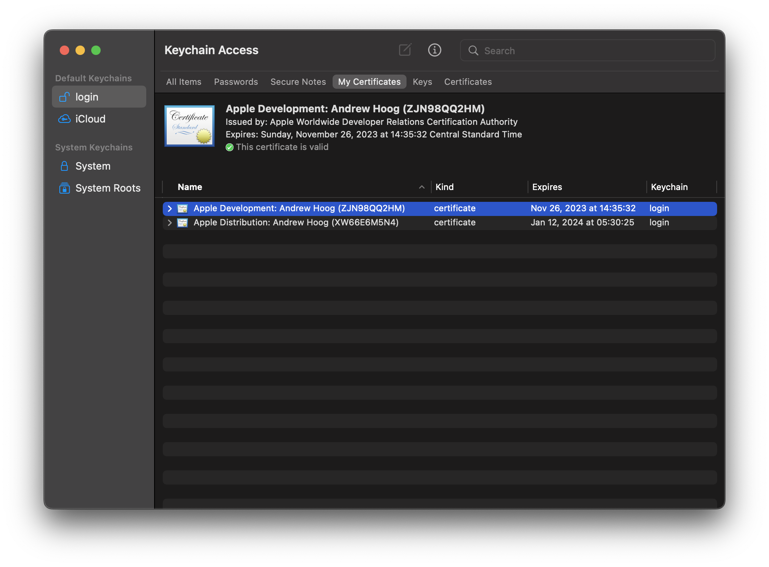Select the System Roots keychain
The width and height of the screenshot is (769, 567).
coord(99,188)
